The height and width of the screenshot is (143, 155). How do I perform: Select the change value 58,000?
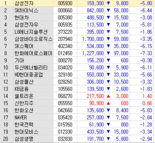click(121, 11)
